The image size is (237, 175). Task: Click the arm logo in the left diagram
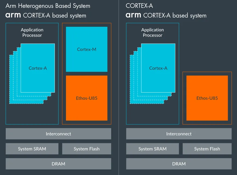[13, 15]
